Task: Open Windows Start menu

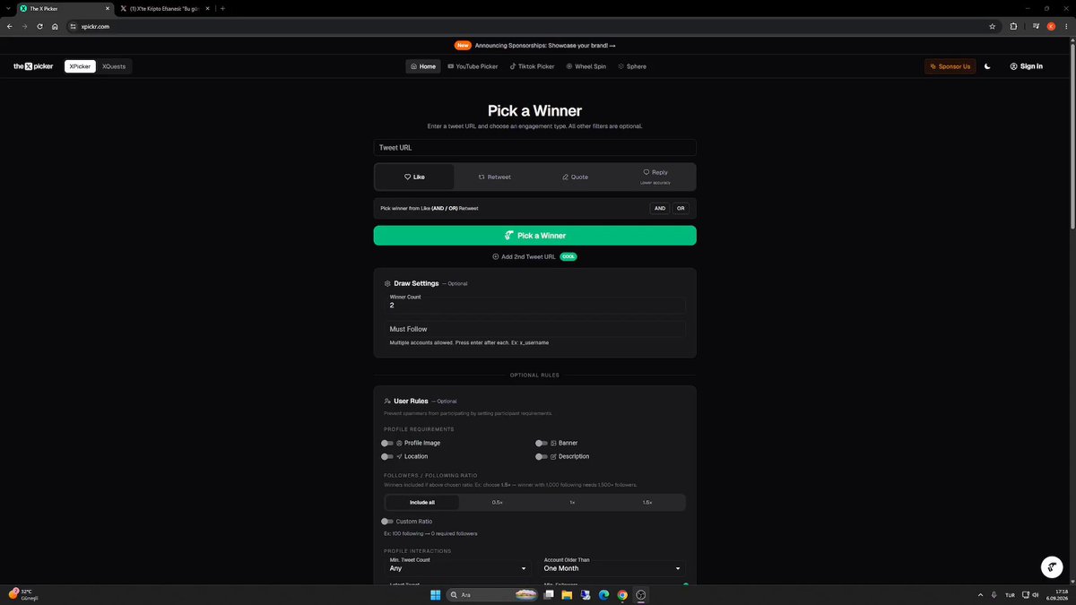Action: (x=436, y=595)
